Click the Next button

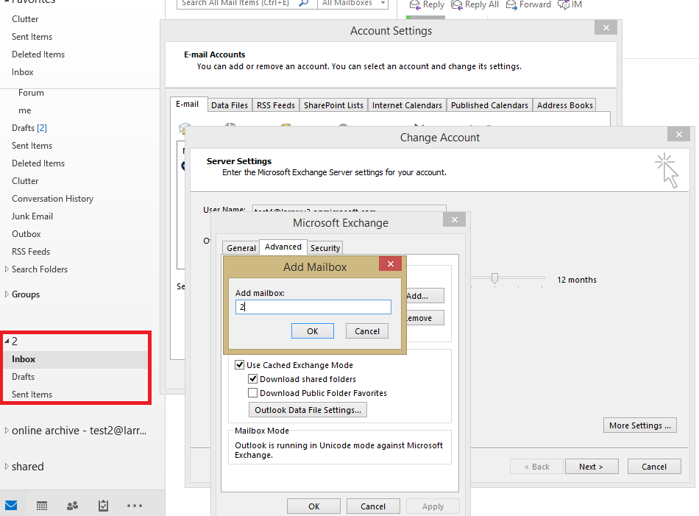coord(591,467)
